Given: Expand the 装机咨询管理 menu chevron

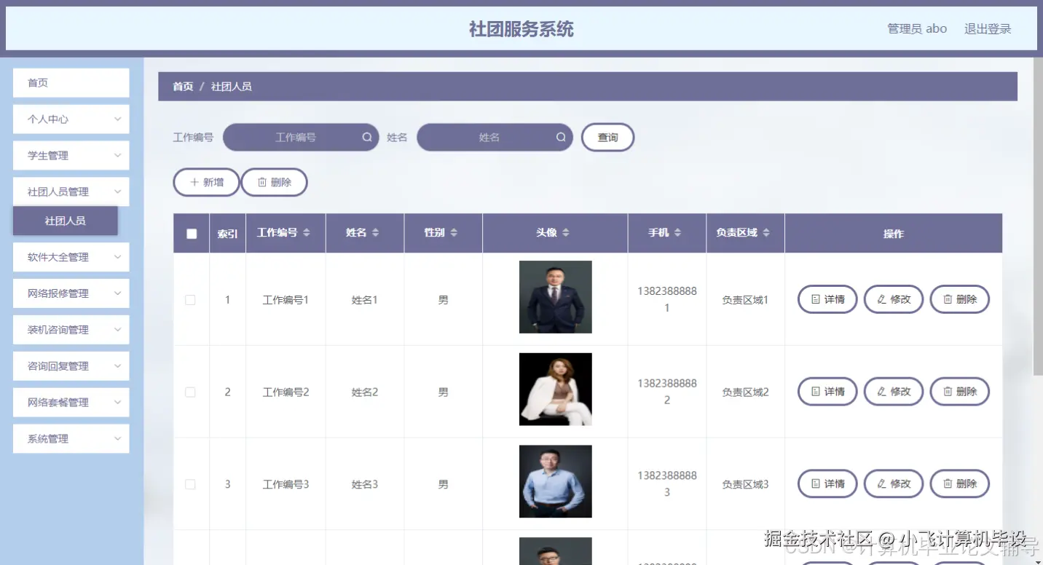Looking at the screenshot, I should 117,330.
